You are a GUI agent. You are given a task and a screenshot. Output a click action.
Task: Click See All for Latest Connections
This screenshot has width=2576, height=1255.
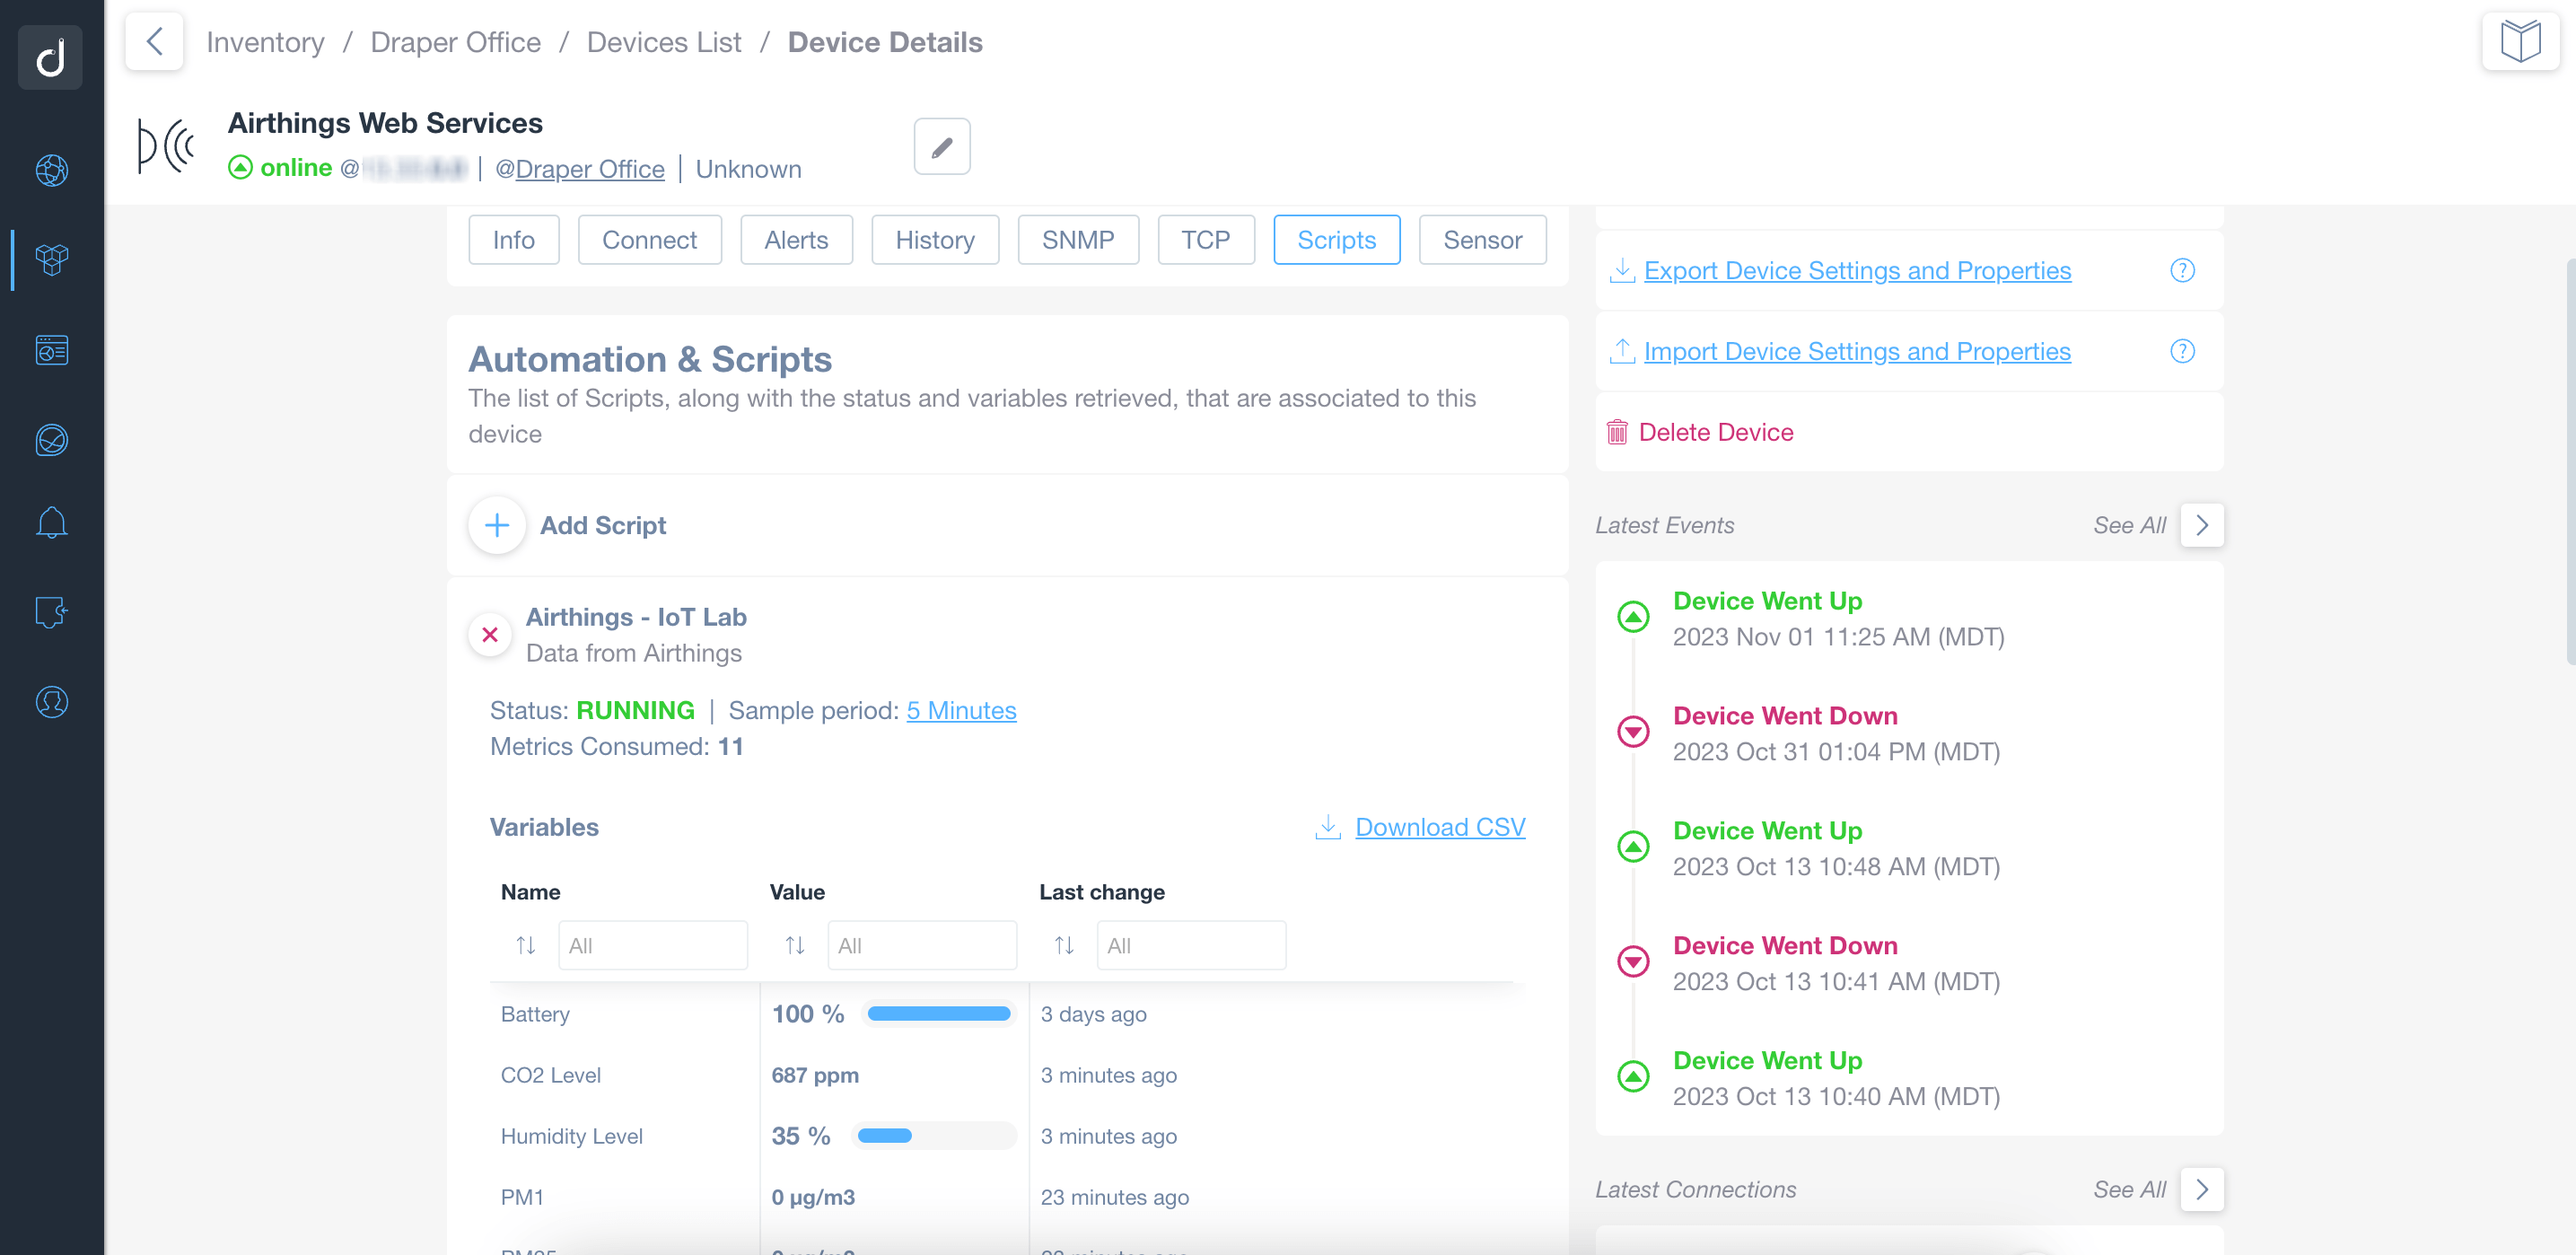coord(2130,1190)
